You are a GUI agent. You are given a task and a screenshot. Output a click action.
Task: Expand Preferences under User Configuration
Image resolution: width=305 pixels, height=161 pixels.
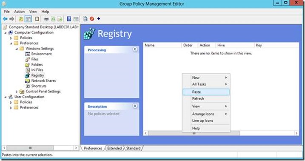(x=11, y=108)
